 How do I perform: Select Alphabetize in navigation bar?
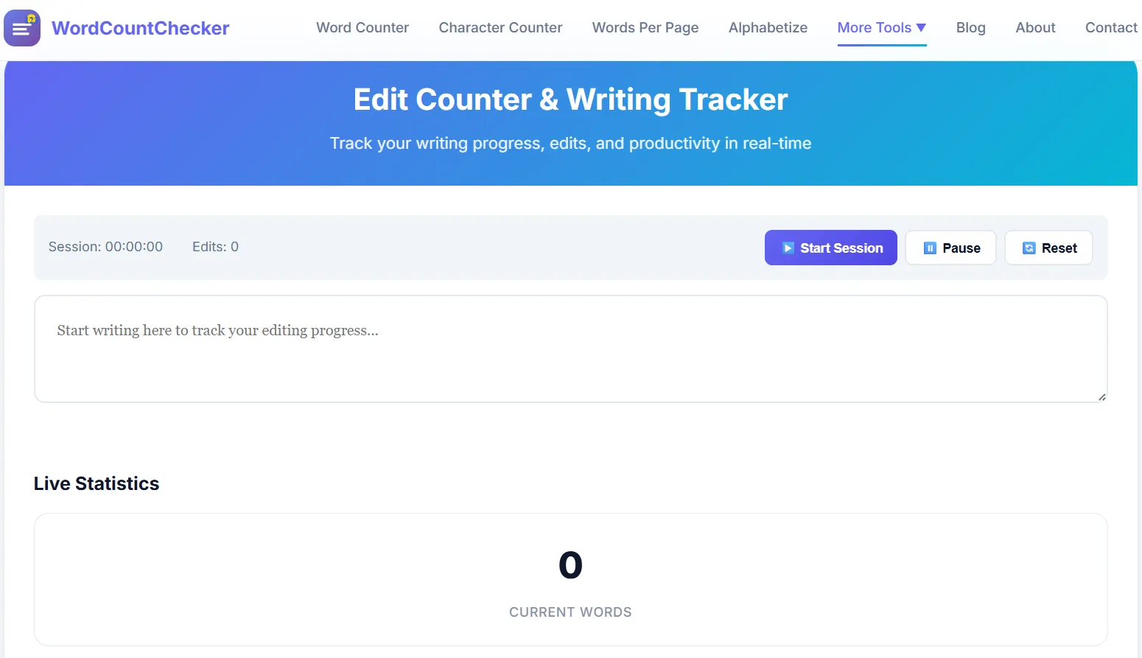tap(768, 28)
